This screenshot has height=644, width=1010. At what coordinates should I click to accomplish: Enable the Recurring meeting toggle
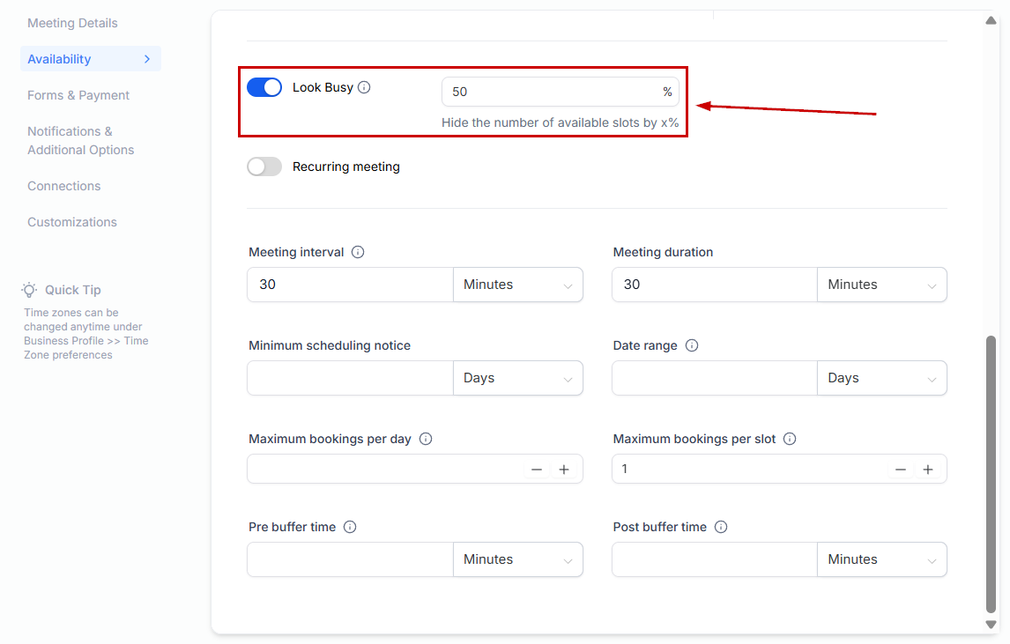pyautogui.click(x=264, y=167)
